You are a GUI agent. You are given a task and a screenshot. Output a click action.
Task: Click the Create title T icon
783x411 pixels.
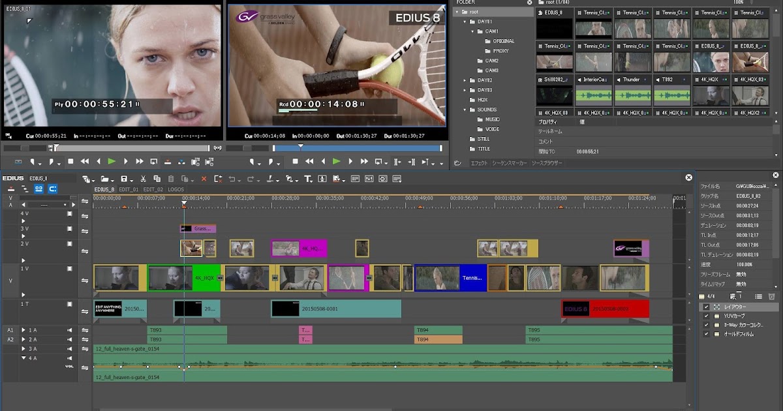tap(307, 179)
